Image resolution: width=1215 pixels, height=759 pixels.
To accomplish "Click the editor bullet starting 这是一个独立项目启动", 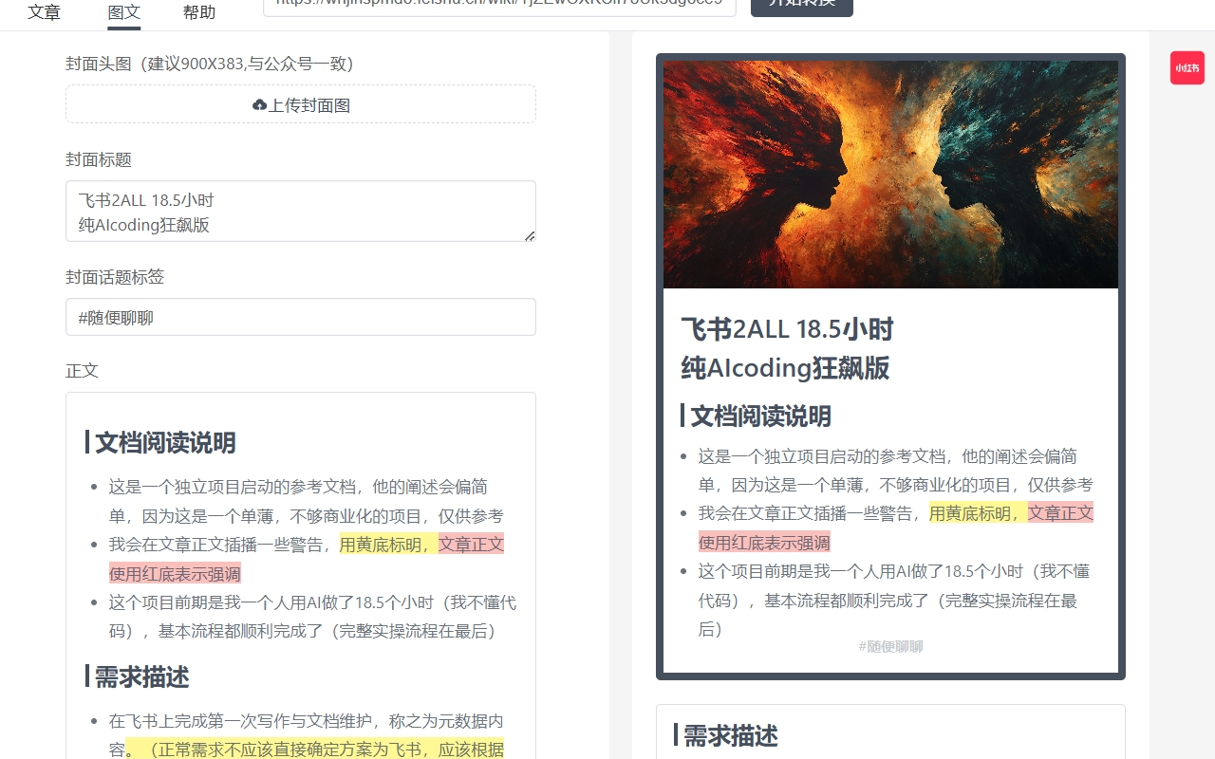I will tap(306, 501).
